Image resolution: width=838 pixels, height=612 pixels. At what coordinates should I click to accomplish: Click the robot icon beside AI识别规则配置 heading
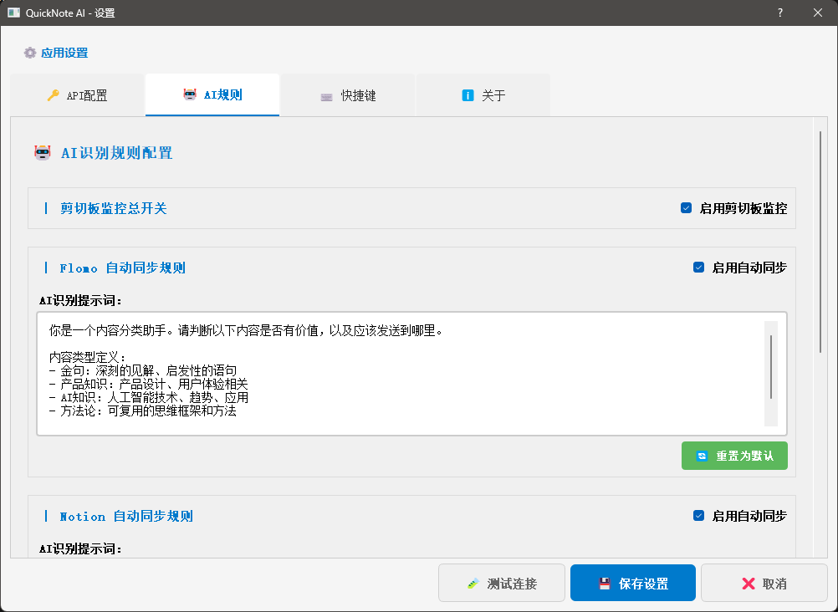42,152
